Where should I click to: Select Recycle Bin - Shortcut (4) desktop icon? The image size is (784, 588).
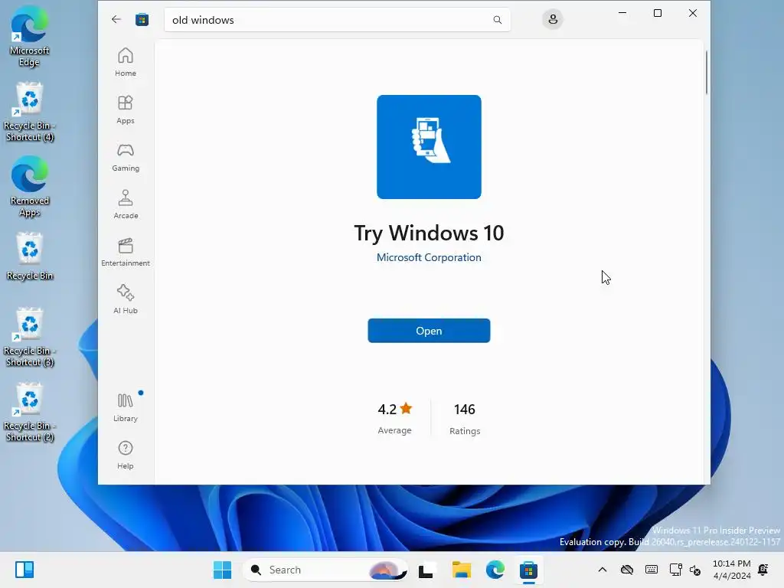click(x=30, y=113)
